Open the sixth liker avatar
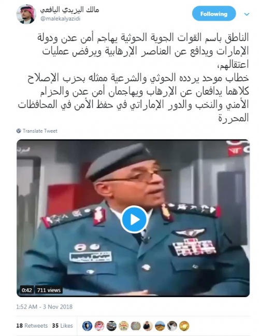The image size is (259, 336). [x=148, y=326]
